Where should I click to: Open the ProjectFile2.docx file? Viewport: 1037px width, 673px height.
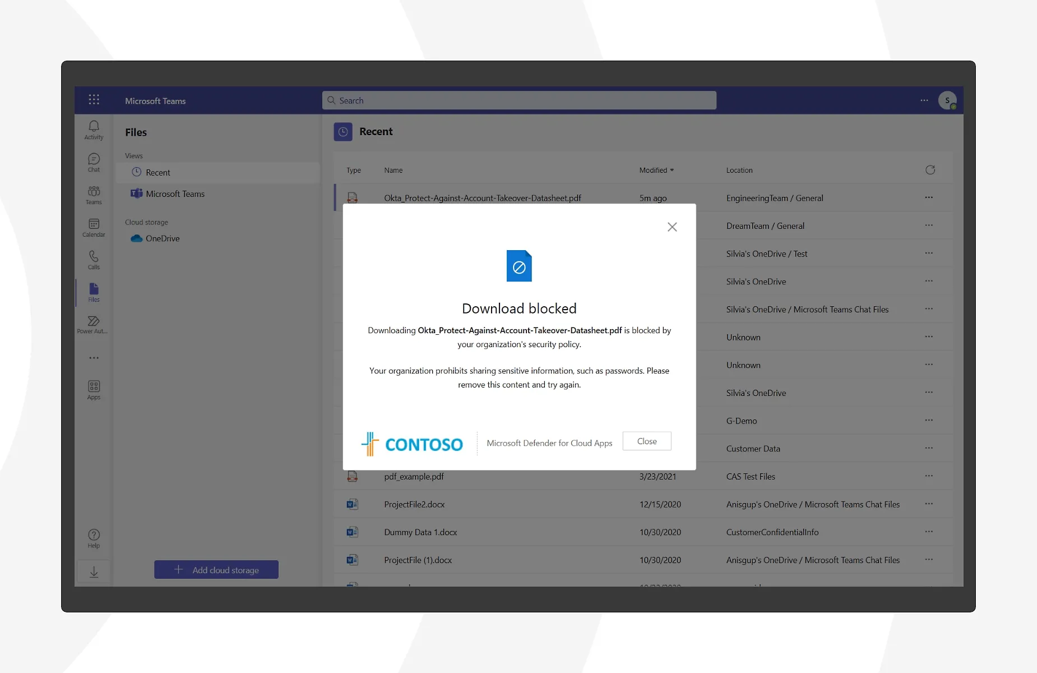tap(414, 504)
